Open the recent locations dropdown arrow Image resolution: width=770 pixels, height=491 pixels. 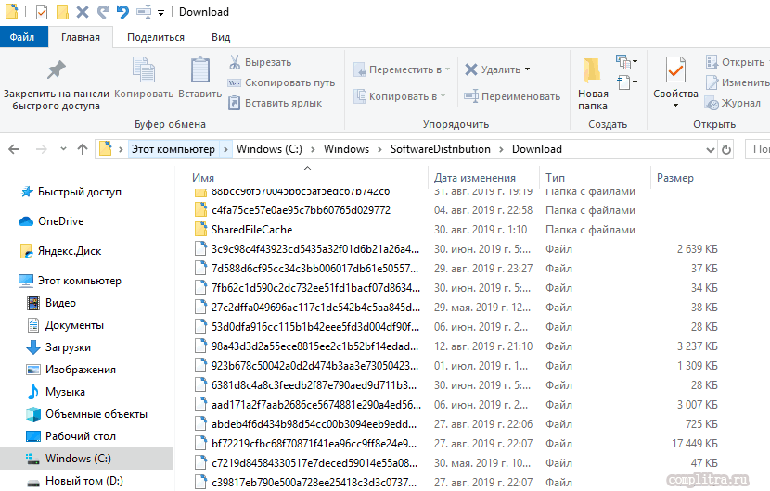[x=61, y=149]
